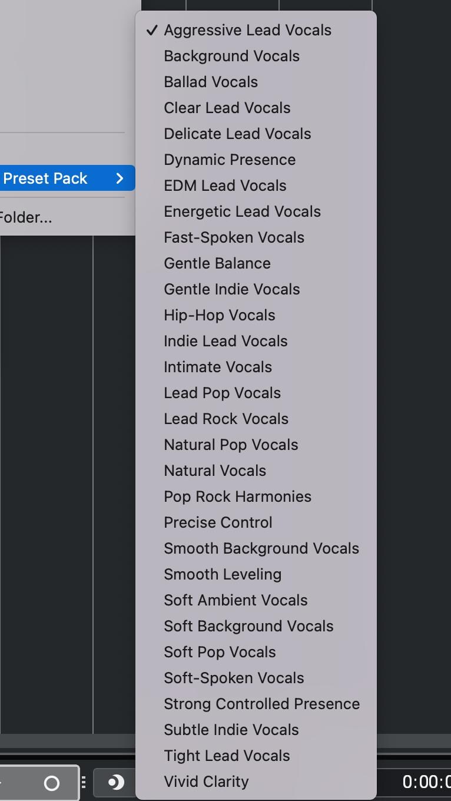Choose Clear Lead Vocals preset
The height and width of the screenshot is (801, 451).
coord(227,108)
